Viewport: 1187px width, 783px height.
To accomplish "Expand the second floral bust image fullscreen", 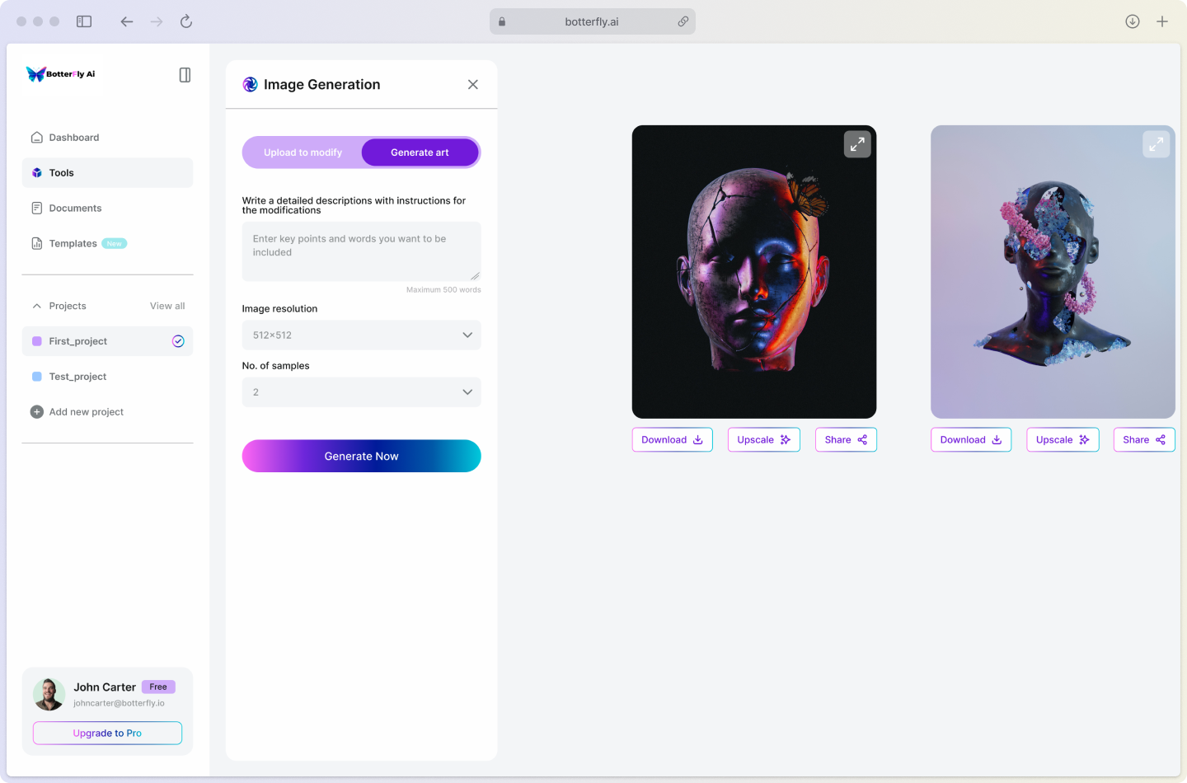I will tap(1156, 144).
